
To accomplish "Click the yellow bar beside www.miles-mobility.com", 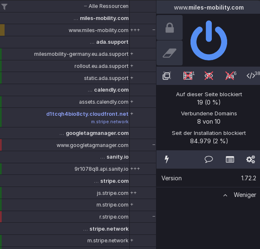I will tap(2, 30).
